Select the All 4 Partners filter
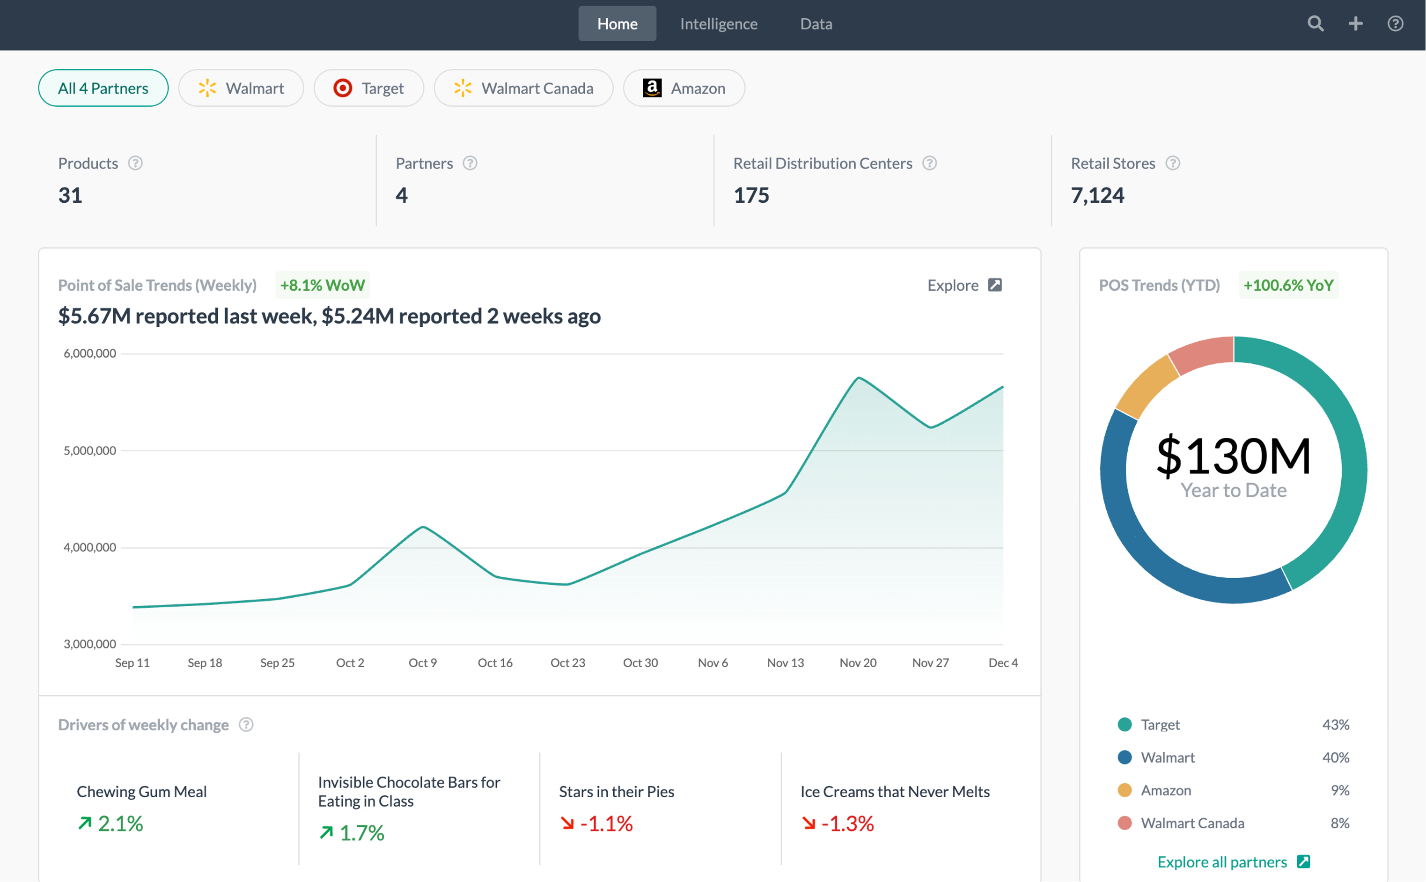The width and height of the screenshot is (1426, 882). click(x=103, y=88)
